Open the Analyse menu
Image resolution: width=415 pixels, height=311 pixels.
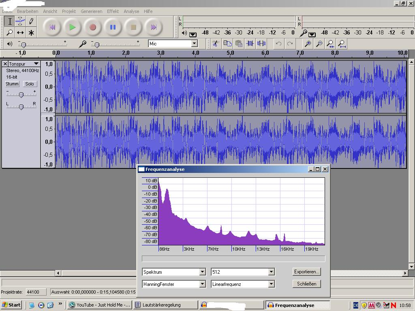pos(131,11)
